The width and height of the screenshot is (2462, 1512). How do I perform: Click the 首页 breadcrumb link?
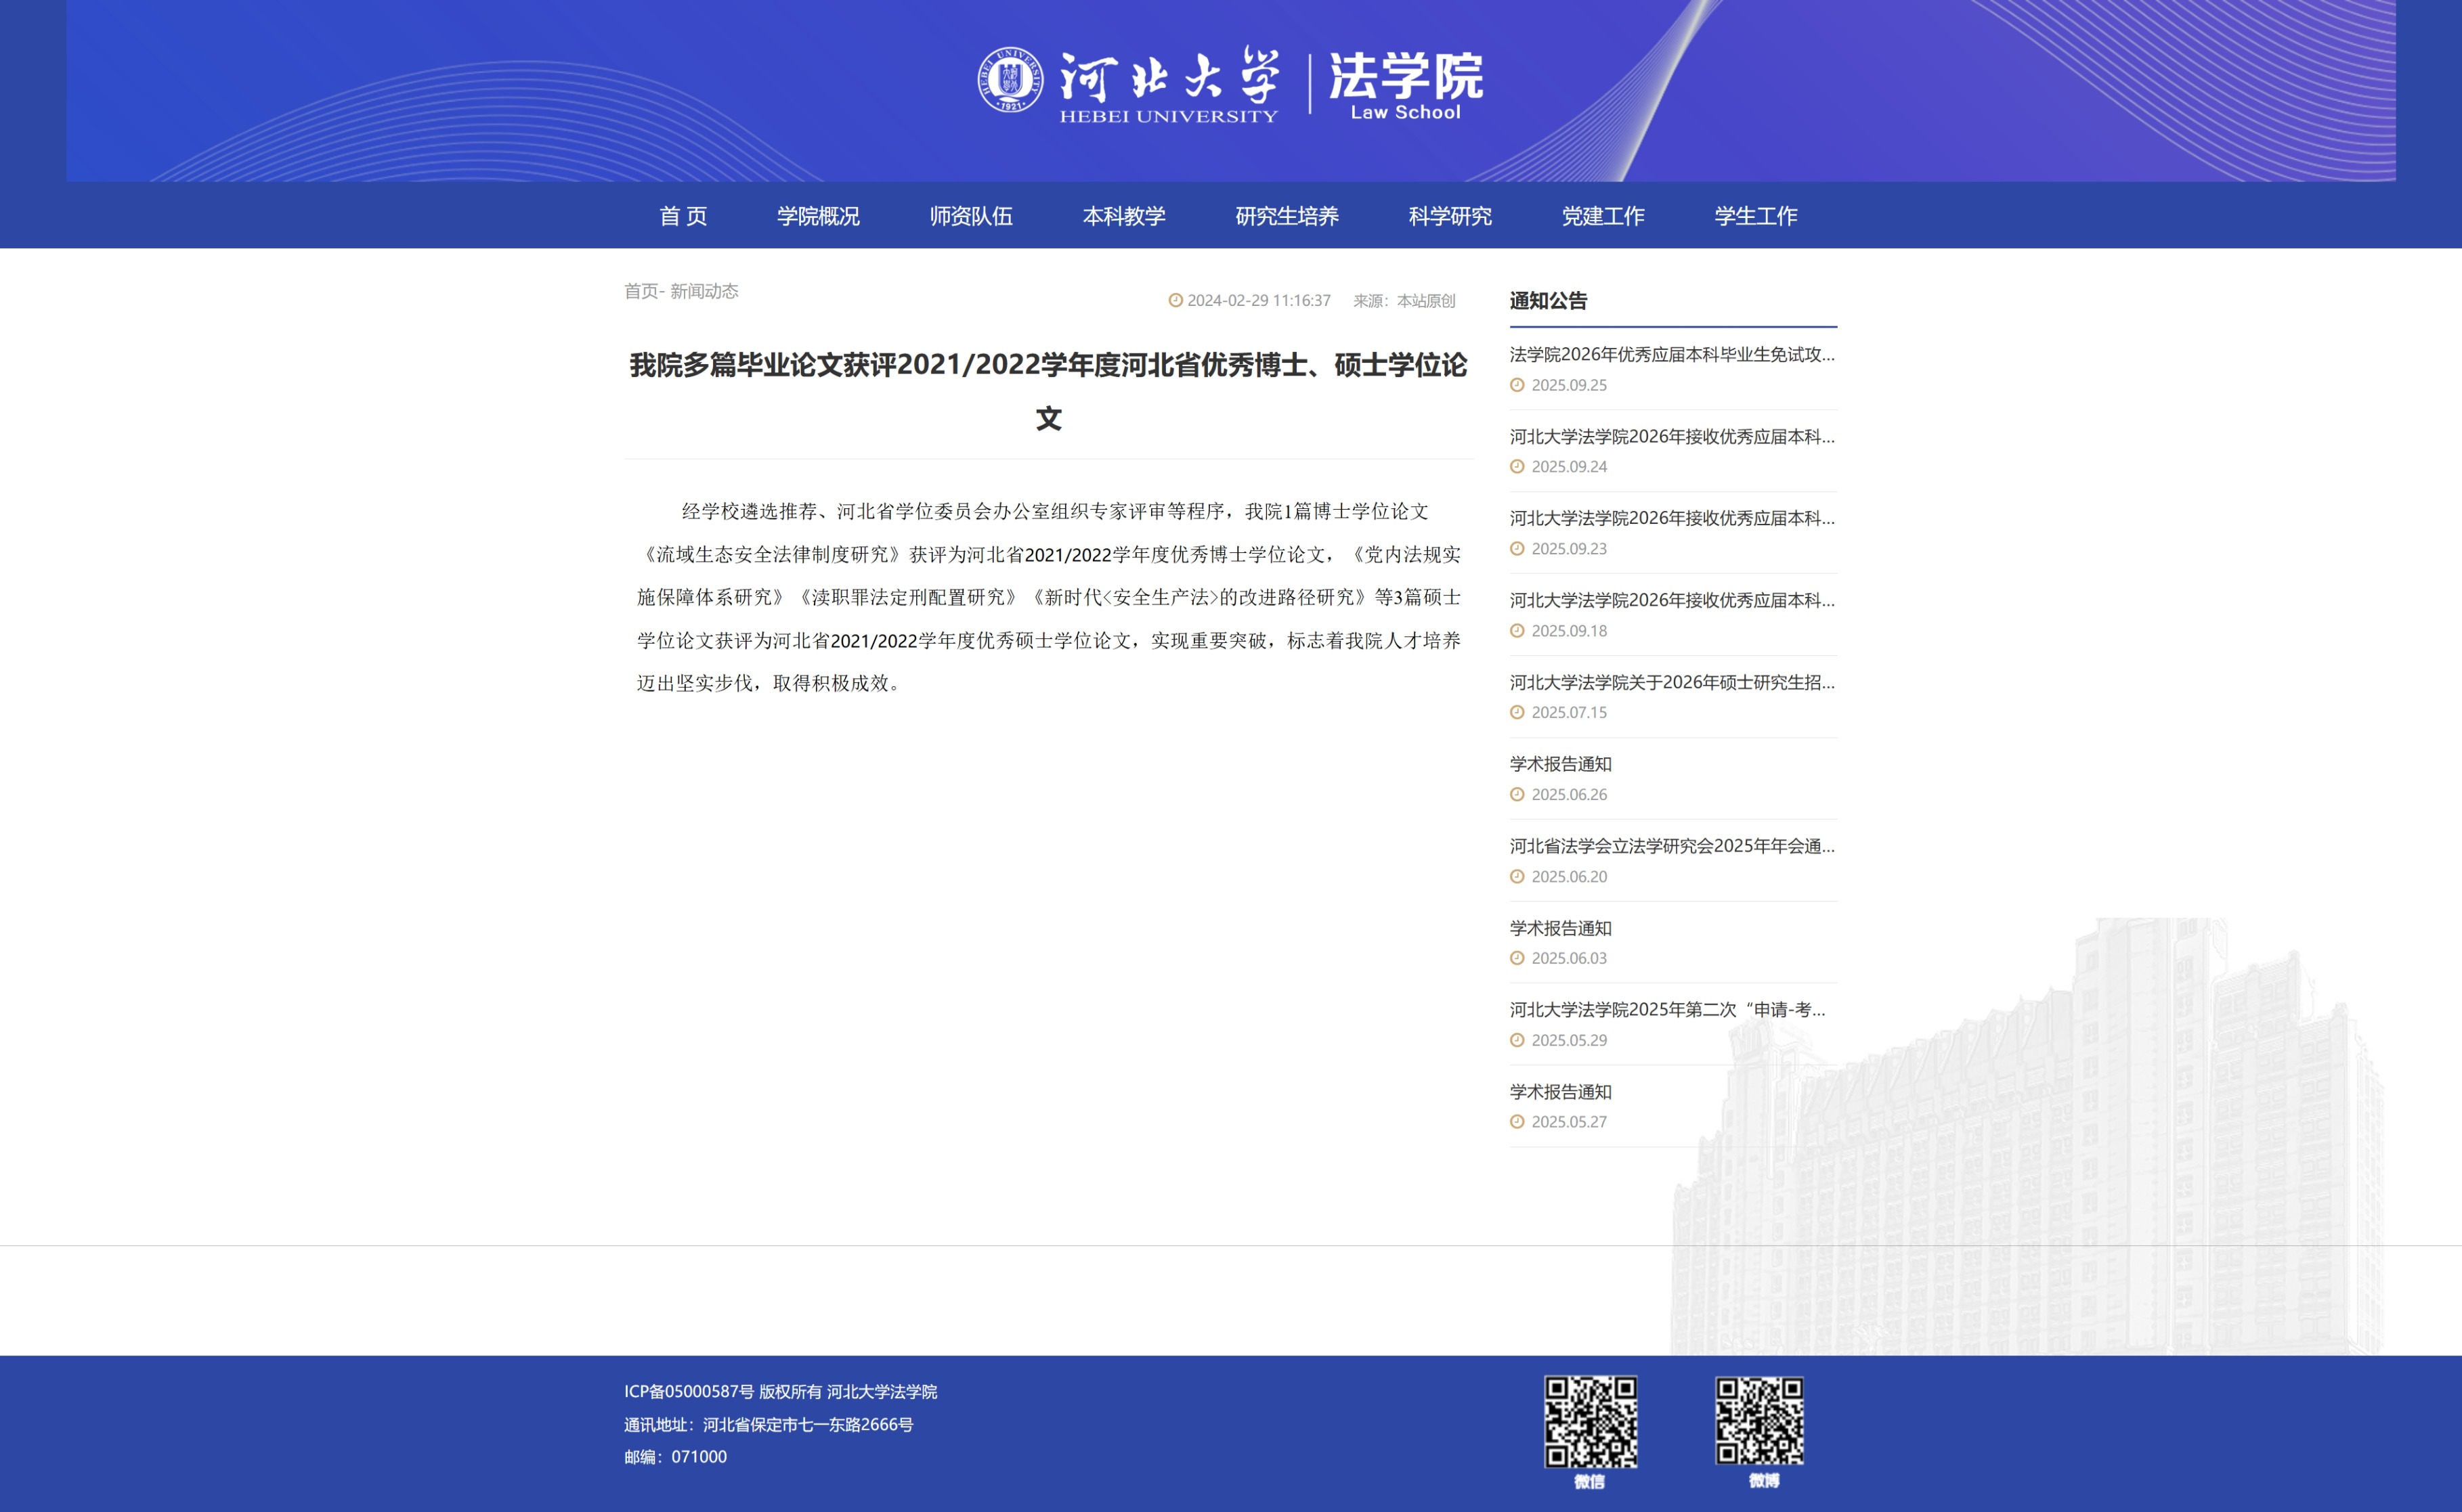641,291
